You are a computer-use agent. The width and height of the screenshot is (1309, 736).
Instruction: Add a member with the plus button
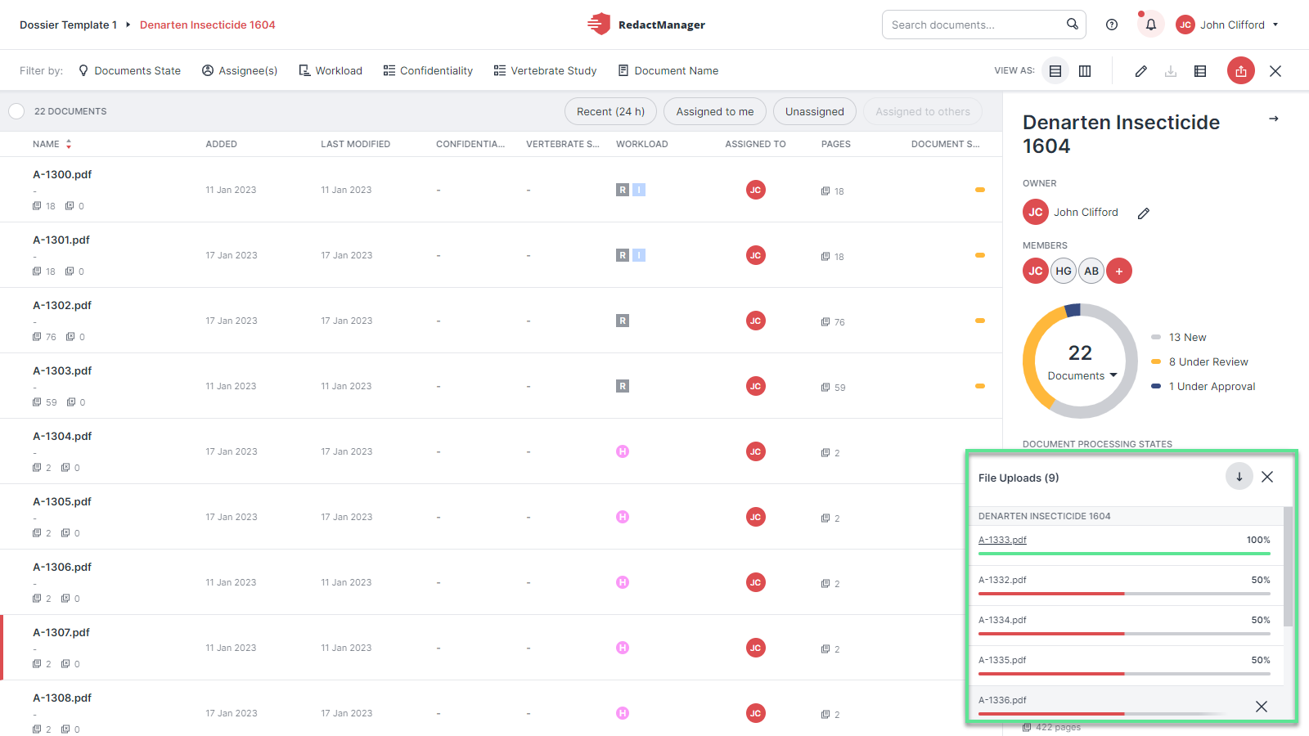coord(1119,271)
